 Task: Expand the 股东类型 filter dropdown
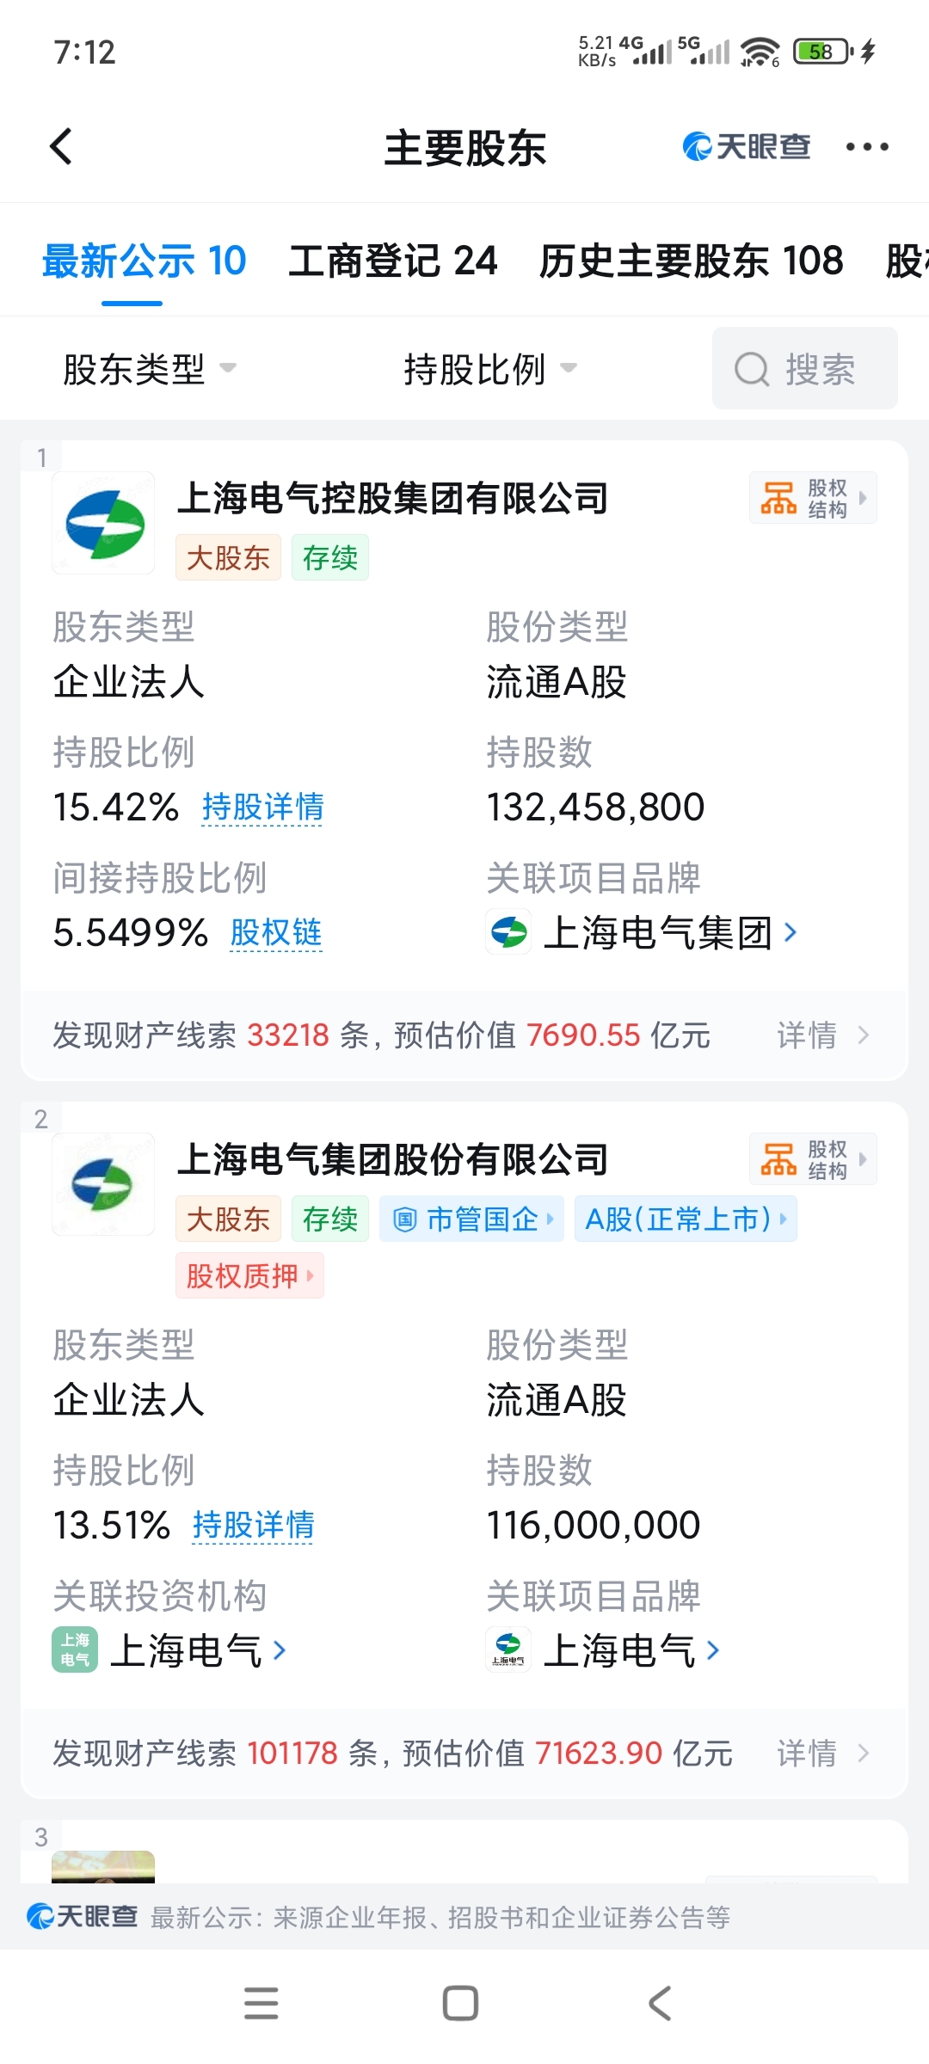[150, 370]
